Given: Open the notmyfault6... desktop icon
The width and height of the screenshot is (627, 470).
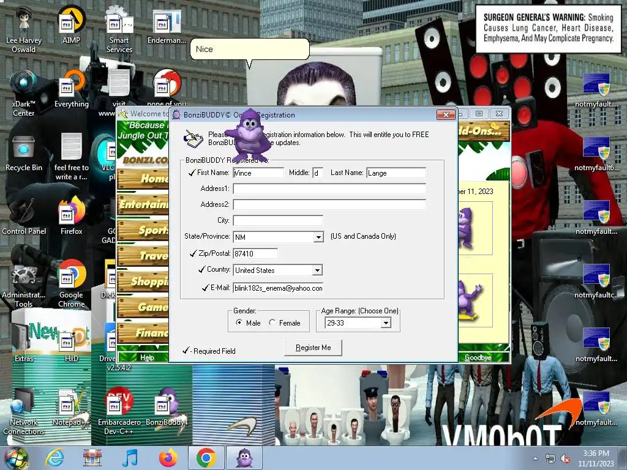Looking at the screenshot, I should 596,154.
